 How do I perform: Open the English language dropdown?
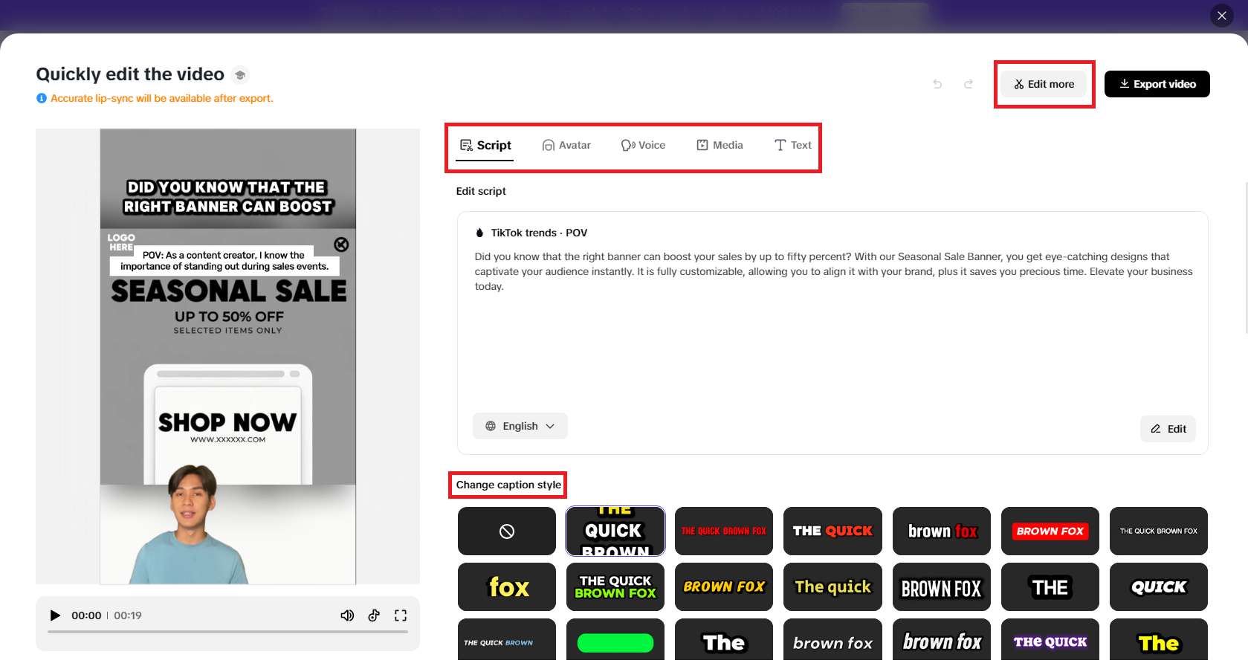click(520, 426)
